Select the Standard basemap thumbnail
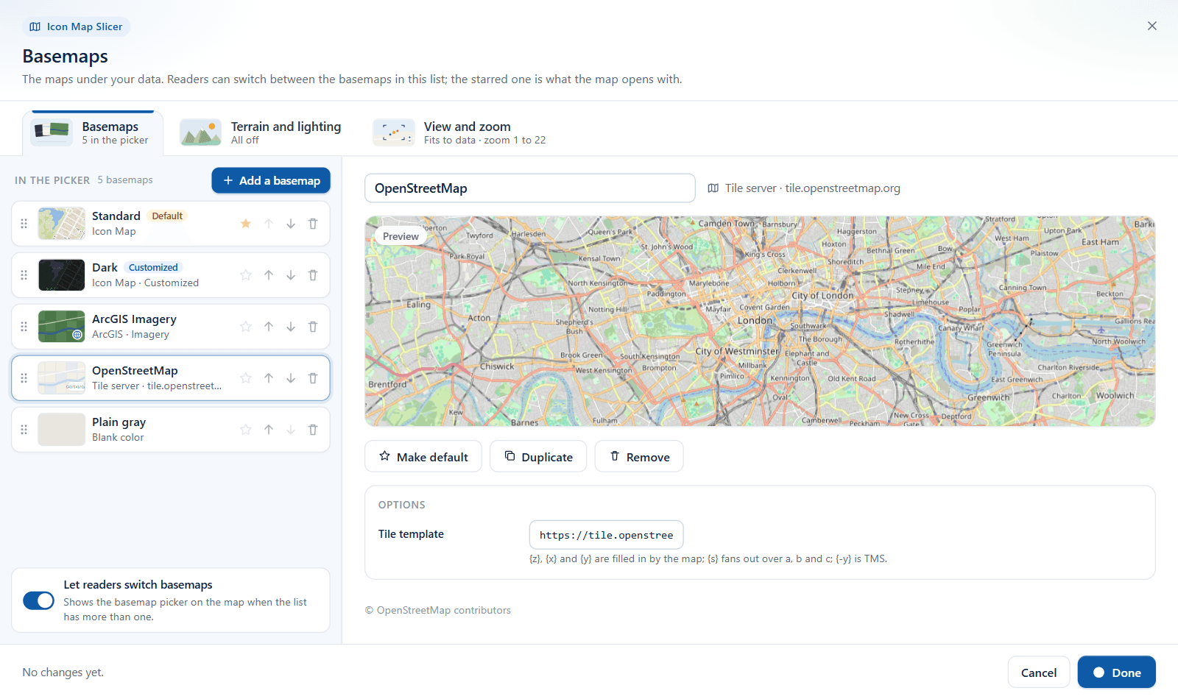Image resolution: width=1178 pixels, height=699 pixels. click(62, 224)
